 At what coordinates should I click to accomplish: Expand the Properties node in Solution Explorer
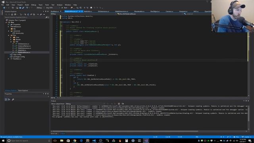[x=9, y=25]
